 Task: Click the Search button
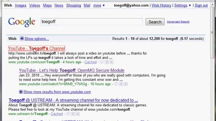pos(155,22)
